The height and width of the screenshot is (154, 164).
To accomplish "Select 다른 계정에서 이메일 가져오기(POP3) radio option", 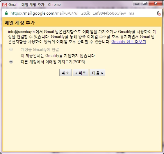I will click(x=11, y=62).
